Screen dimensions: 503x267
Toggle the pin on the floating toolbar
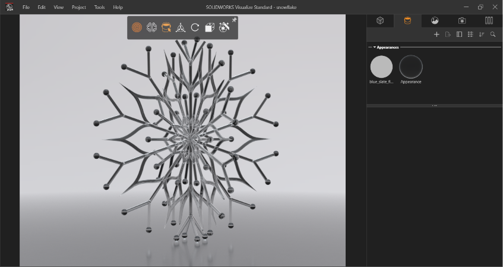coord(234,20)
